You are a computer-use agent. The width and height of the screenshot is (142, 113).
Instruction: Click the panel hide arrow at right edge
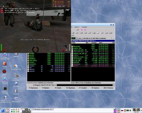coord(141,110)
